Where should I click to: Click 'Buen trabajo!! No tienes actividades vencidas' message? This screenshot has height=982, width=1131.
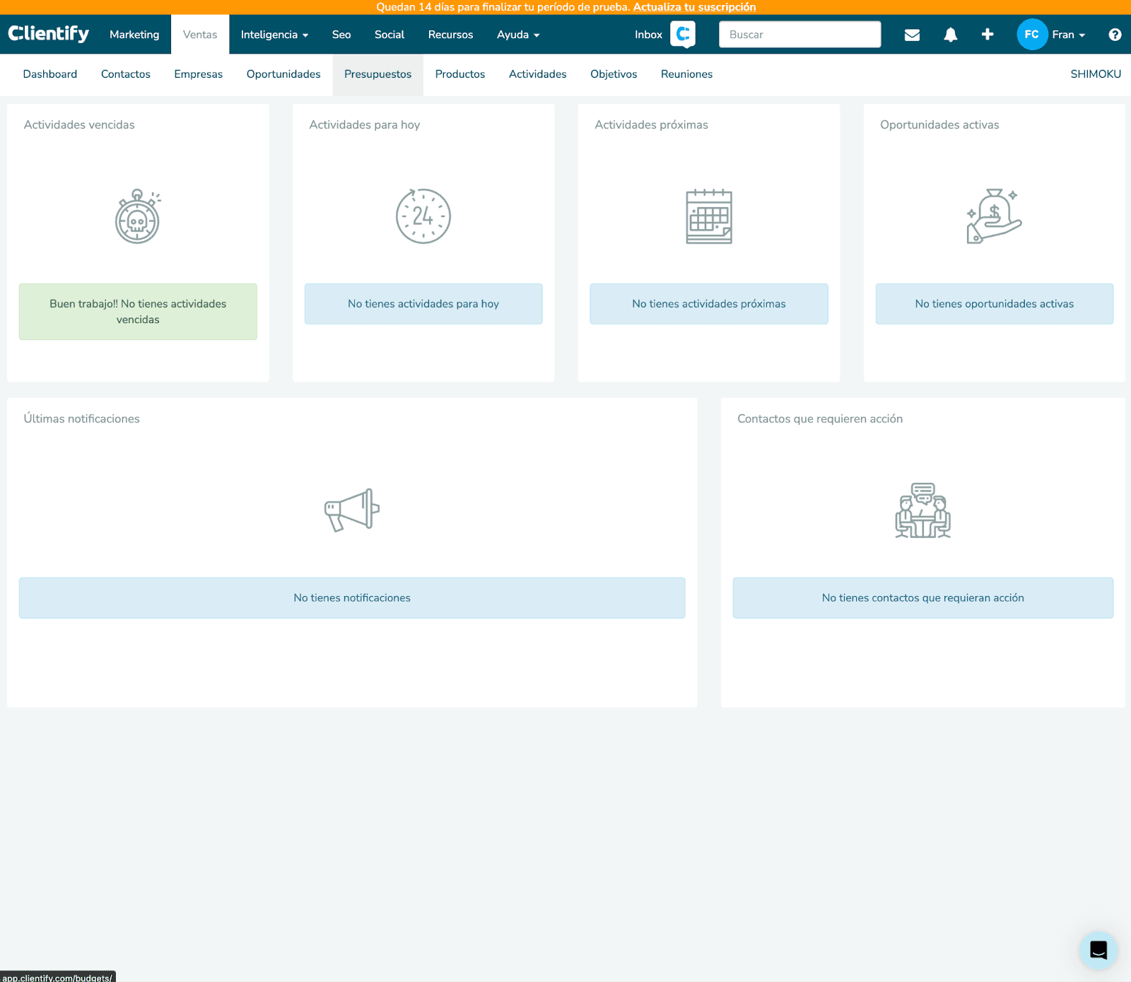point(138,312)
